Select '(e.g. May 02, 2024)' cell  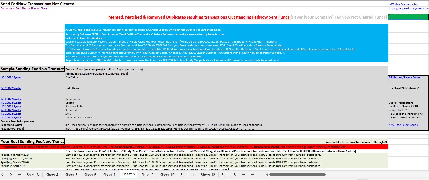[x=12, y=129]
